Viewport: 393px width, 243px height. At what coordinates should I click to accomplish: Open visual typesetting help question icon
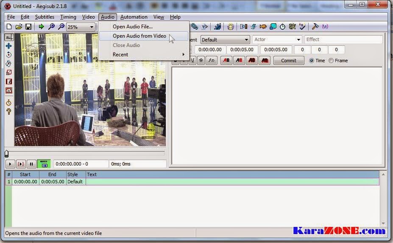coord(9,112)
